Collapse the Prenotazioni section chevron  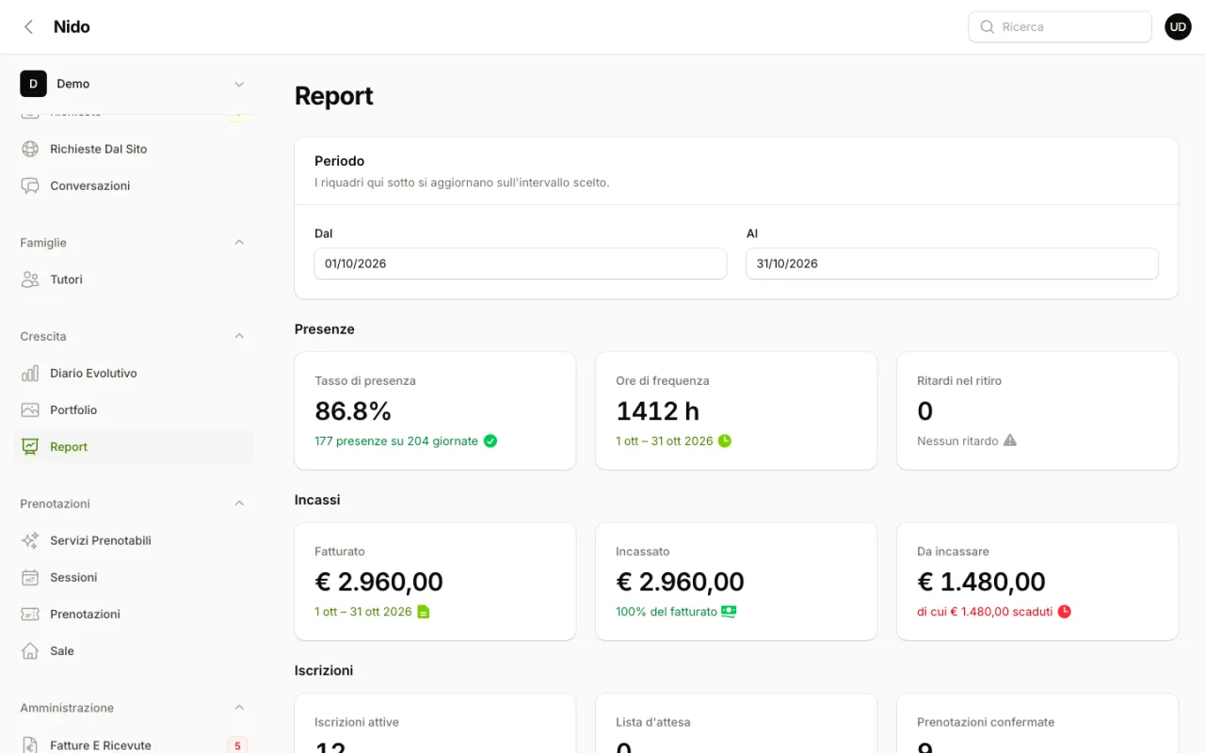pyautogui.click(x=239, y=504)
